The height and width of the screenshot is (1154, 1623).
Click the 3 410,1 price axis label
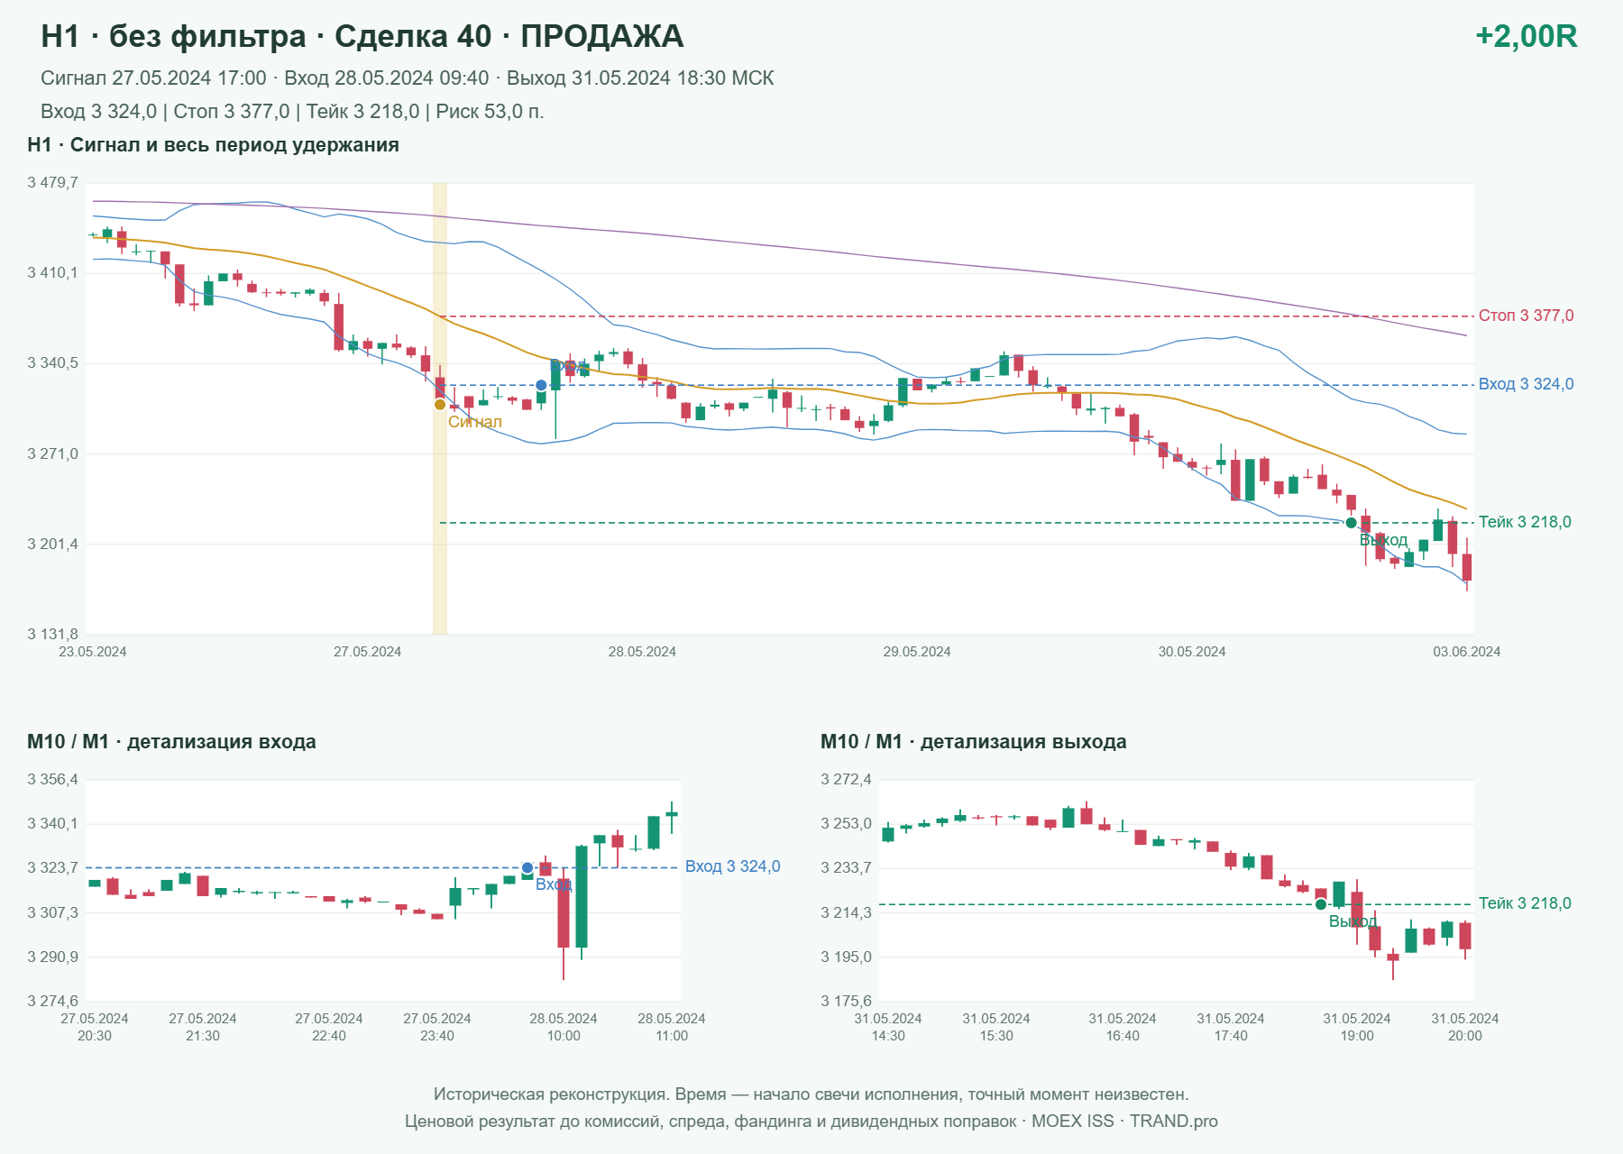pyautogui.click(x=52, y=273)
